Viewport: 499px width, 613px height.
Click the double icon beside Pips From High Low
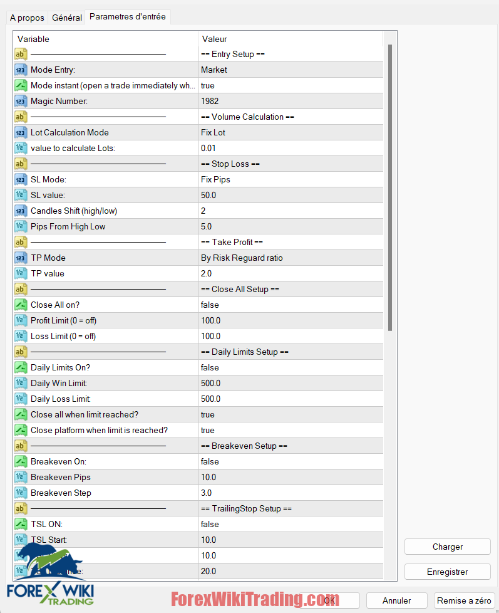21,226
